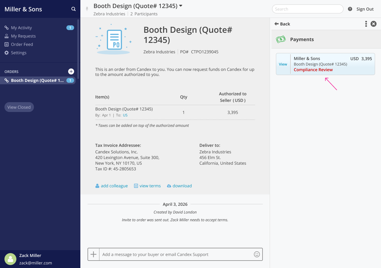Click the ORDERS section label
The width and height of the screenshot is (381, 268).
(11, 72)
